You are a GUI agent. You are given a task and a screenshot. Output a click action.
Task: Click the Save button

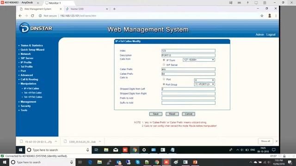point(156,114)
